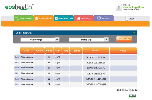Go to the next page of readings
The image size is (152, 100).
(133, 90)
